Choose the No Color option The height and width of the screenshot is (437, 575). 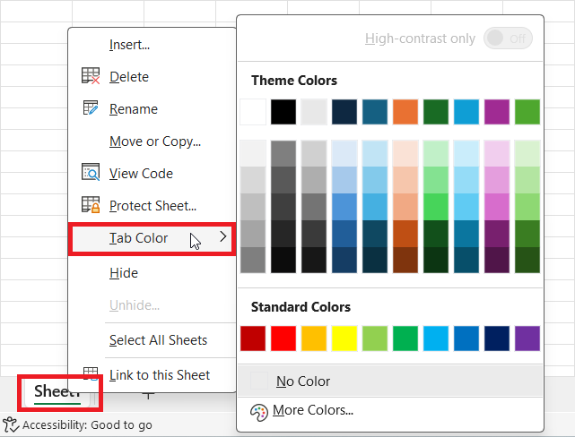coord(303,381)
